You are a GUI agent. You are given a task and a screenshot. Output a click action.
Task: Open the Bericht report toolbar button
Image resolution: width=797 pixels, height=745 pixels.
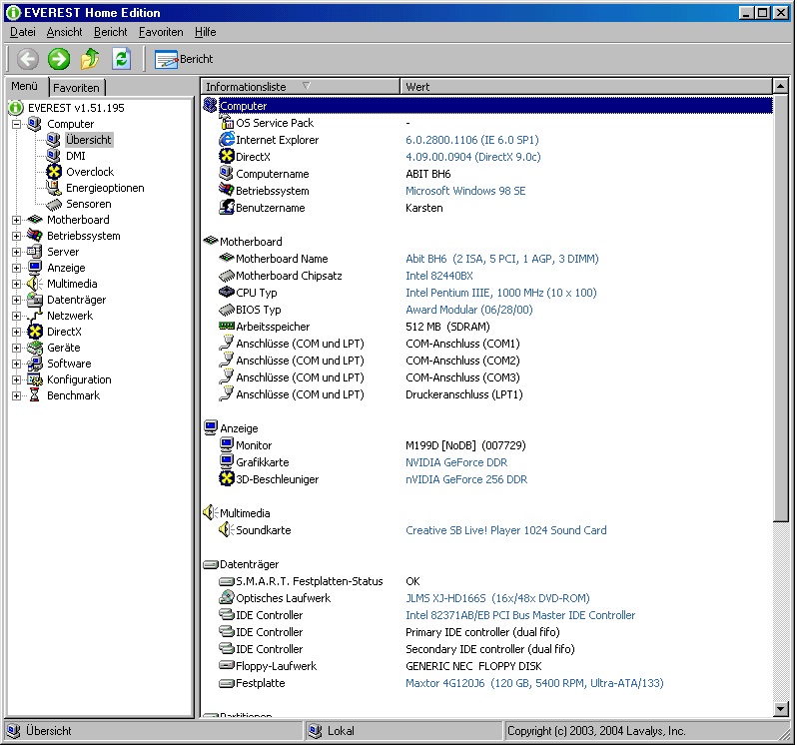(184, 60)
